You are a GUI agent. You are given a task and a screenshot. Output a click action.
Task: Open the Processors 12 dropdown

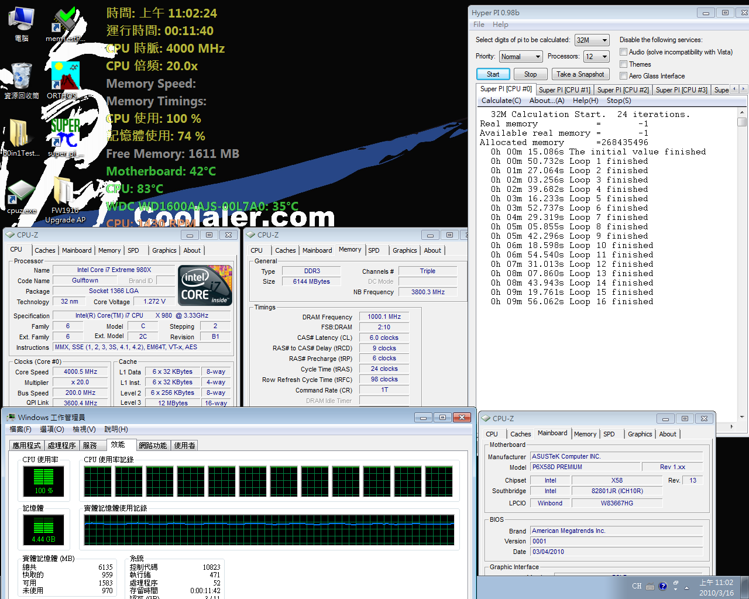[x=596, y=57]
